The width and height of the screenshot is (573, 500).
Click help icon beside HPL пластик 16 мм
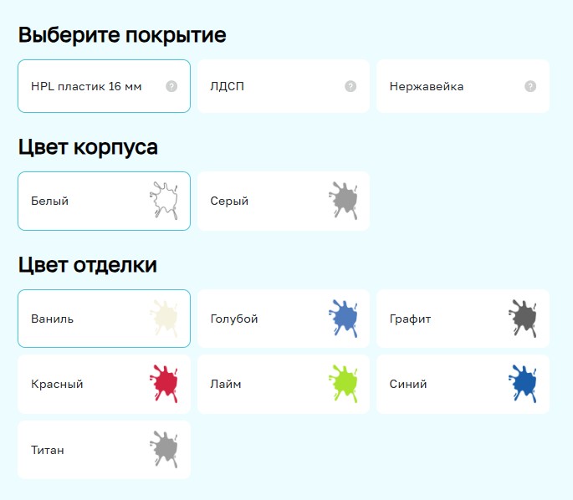coord(171,86)
